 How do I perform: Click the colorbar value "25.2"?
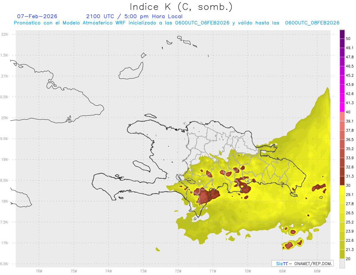(x=350, y=222)
